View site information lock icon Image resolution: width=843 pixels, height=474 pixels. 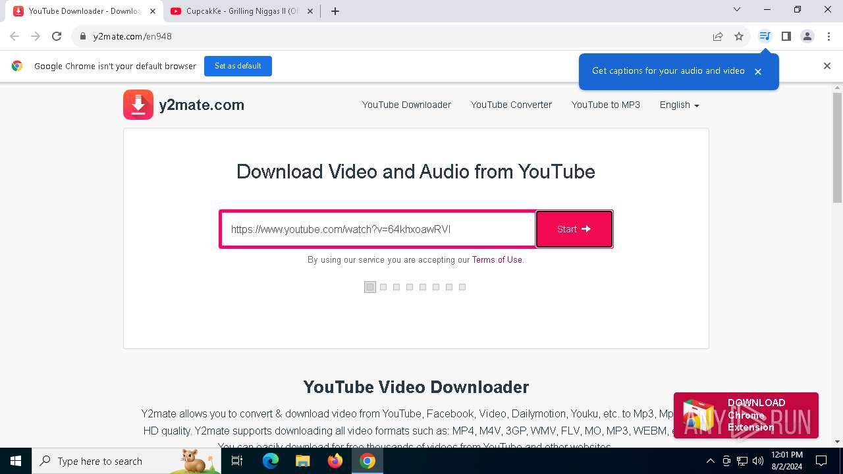pos(83,36)
